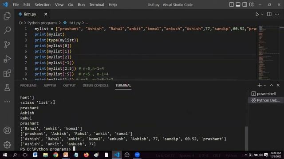284x159 pixels.
Task: Open the taskbar clock showing 12:58 PM
Action: coord(276,155)
